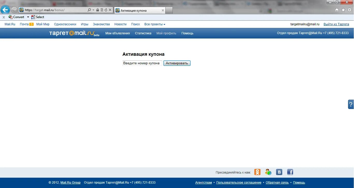Image resolution: width=354 pixels, height=188 pixels.
Task: Expand the Convert dropdown arrow
Action: 28,17
